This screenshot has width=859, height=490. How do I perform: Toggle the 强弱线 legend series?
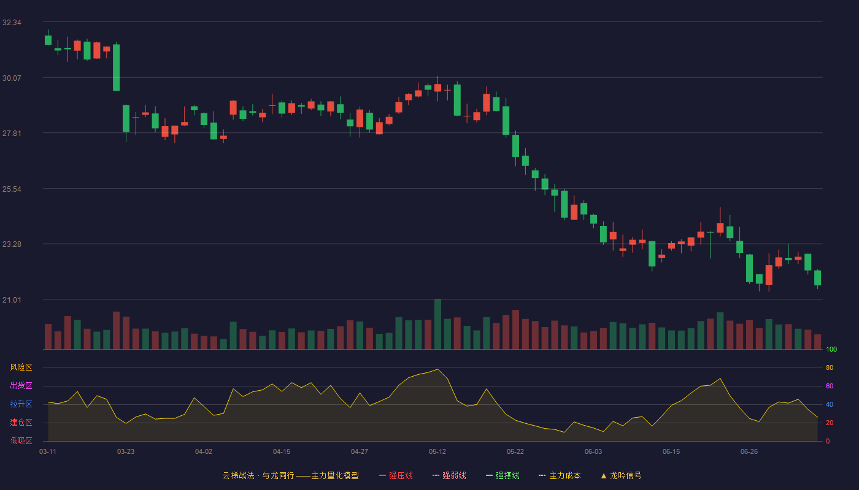click(x=449, y=475)
